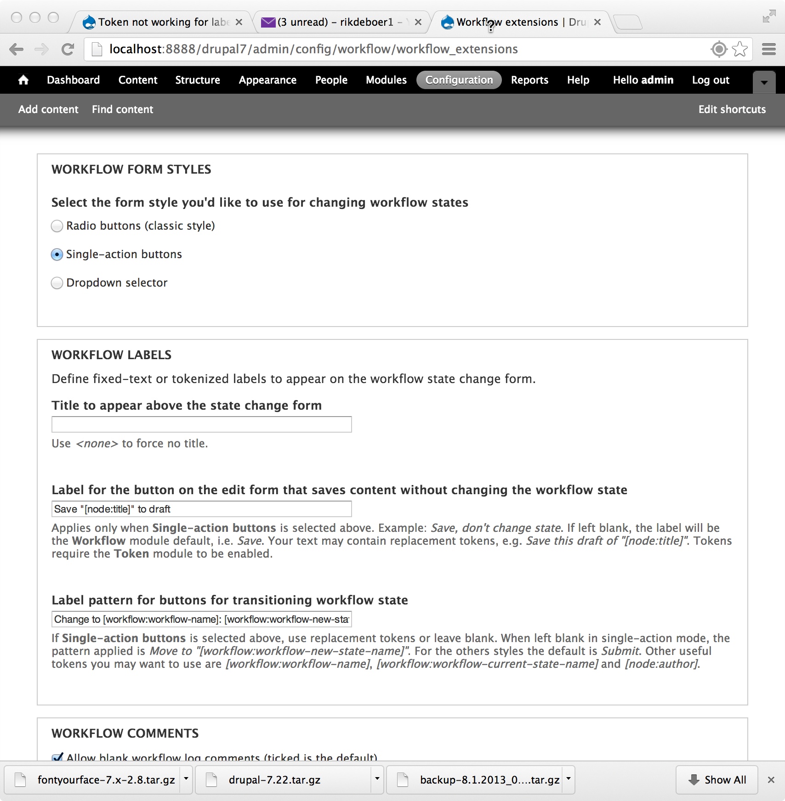Click the 'Edit shortcuts' link

732,109
